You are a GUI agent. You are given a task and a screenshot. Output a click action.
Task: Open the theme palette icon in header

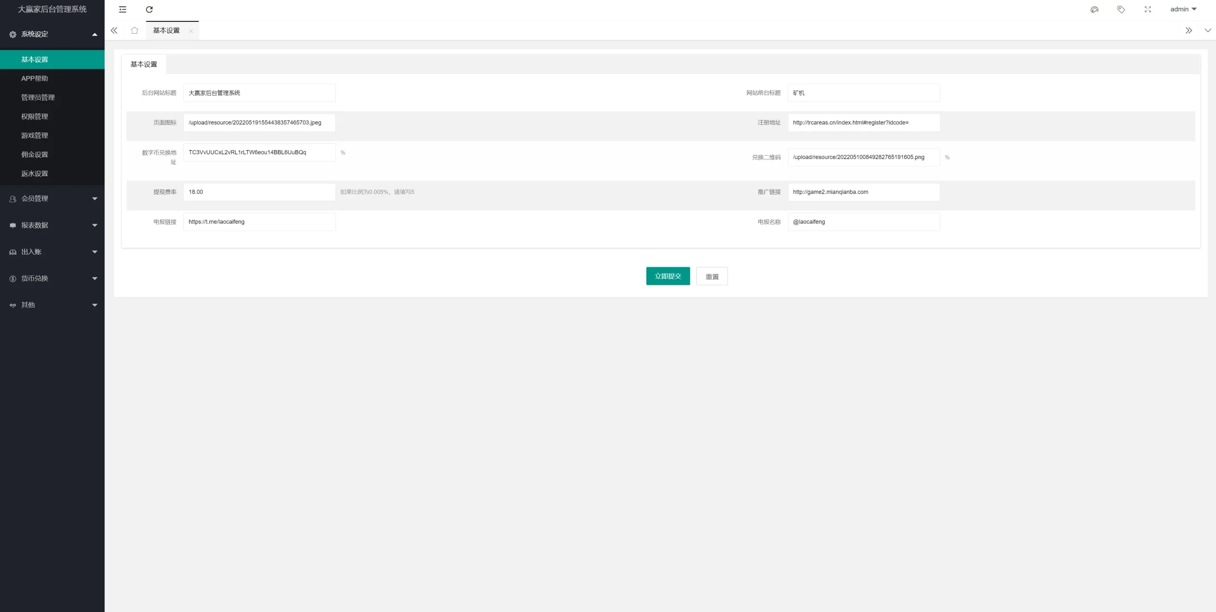pyautogui.click(x=1094, y=9)
